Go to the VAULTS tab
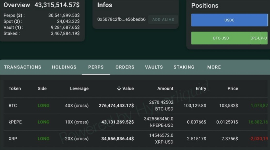 (x=154, y=67)
